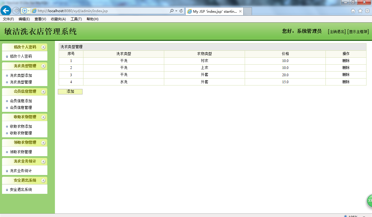Click the browser Forward arrow button
The height and width of the screenshot is (217, 372).
(x=16, y=11)
